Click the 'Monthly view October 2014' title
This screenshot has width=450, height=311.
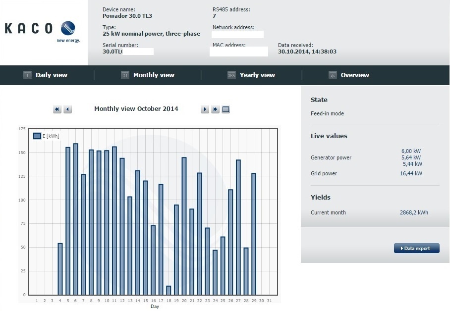136,109
